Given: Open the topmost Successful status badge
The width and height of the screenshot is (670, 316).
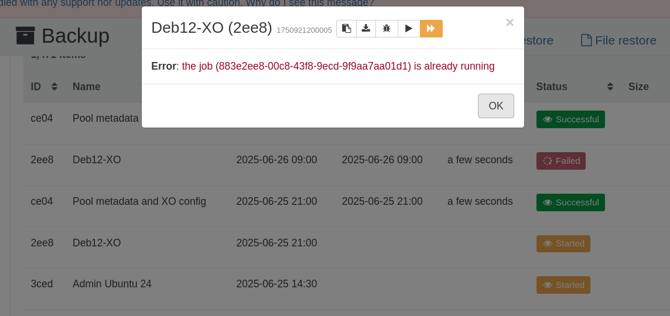Looking at the screenshot, I should [x=570, y=119].
